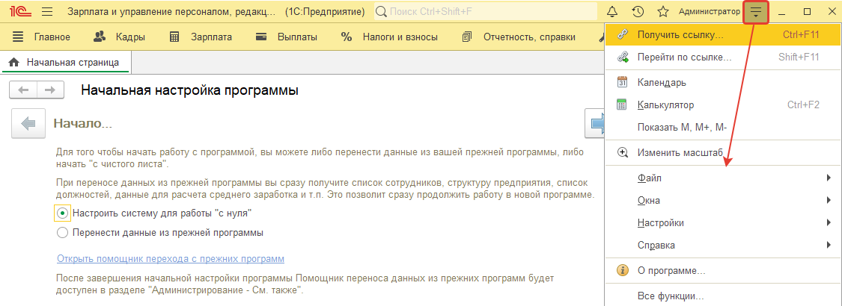Click the blue next step arrow button

tap(595, 124)
